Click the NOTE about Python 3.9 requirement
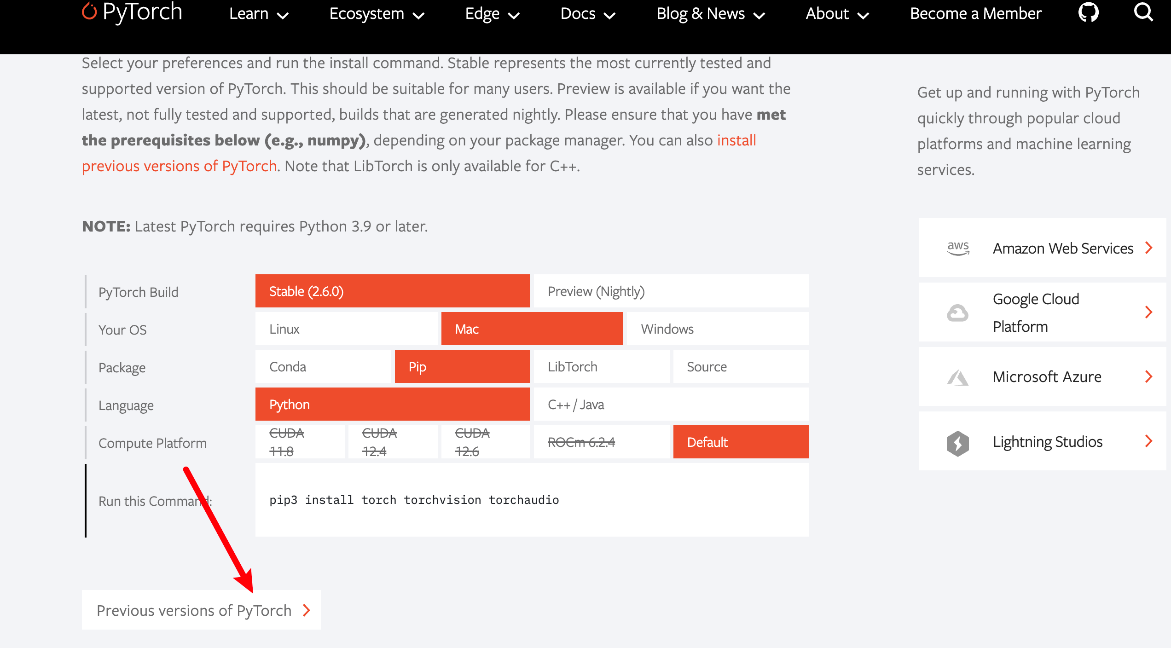Viewport: 1171px width, 648px height. pyautogui.click(x=255, y=226)
